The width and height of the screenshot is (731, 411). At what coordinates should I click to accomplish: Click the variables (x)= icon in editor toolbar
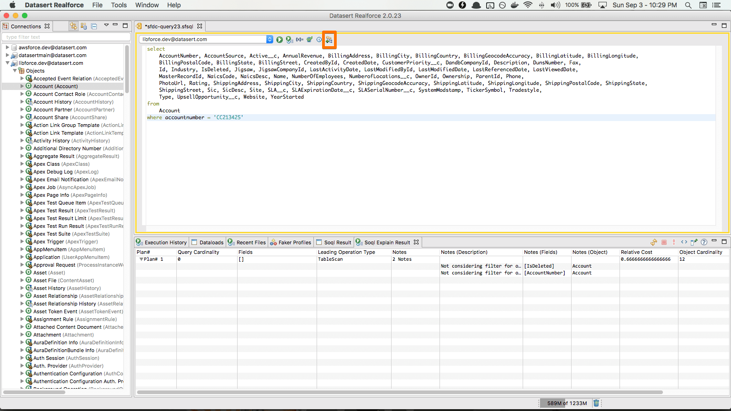coord(300,40)
